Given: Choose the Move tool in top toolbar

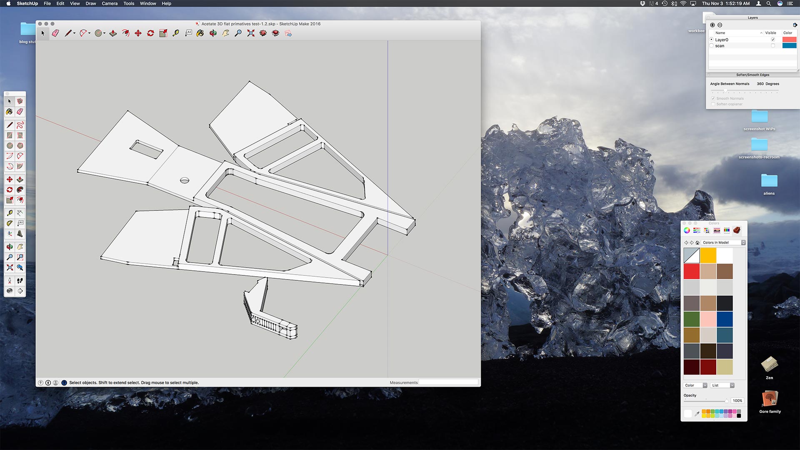Looking at the screenshot, I should point(138,33).
